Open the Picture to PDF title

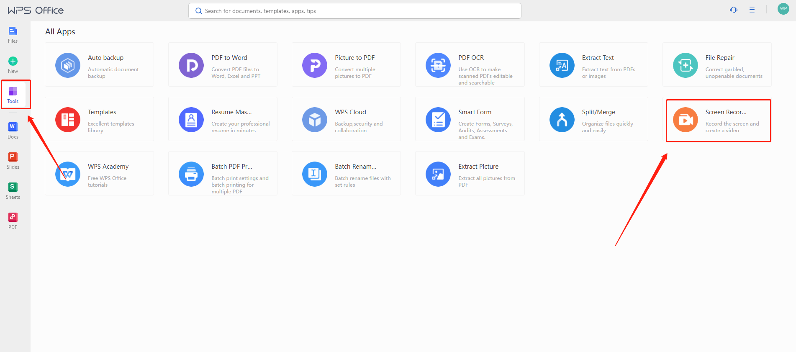pos(355,58)
